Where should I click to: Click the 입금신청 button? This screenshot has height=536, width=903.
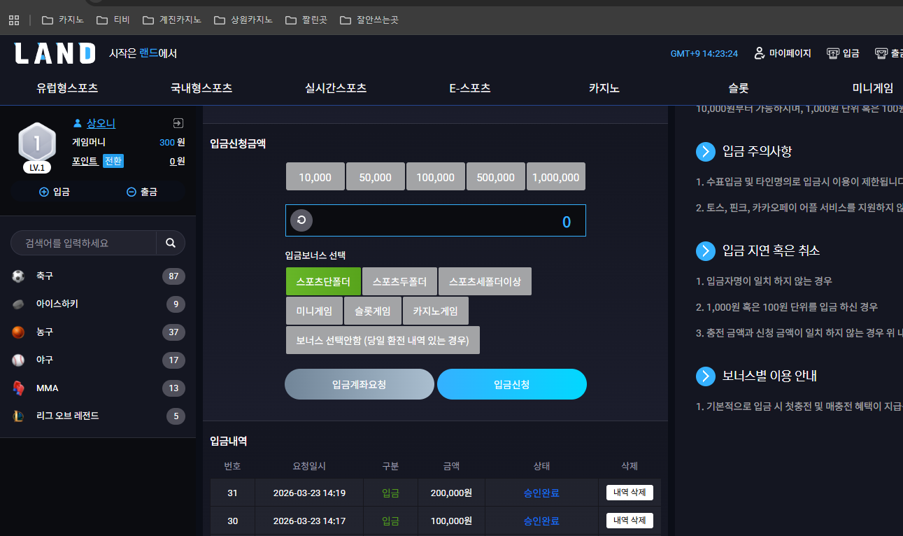click(x=512, y=384)
